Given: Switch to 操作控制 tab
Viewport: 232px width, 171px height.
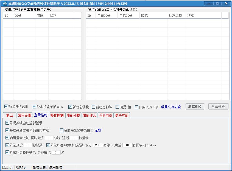Looking at the screenshot, I should click(57, 115).
